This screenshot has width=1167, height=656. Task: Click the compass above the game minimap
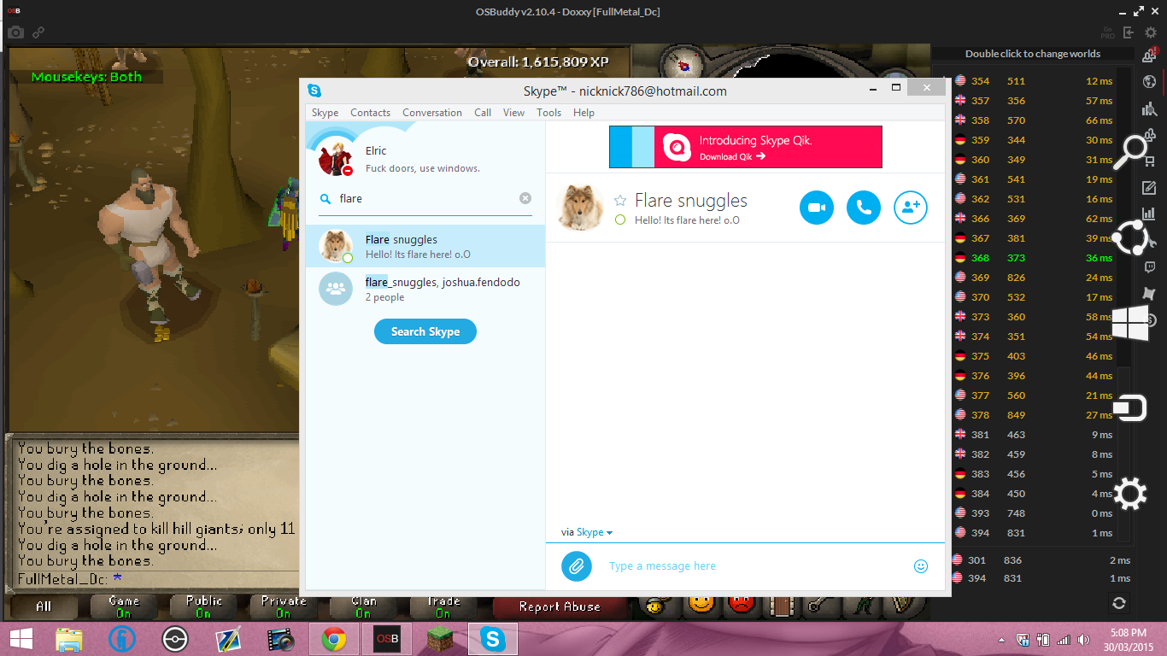pyautogui.click(x=684, y=65)
